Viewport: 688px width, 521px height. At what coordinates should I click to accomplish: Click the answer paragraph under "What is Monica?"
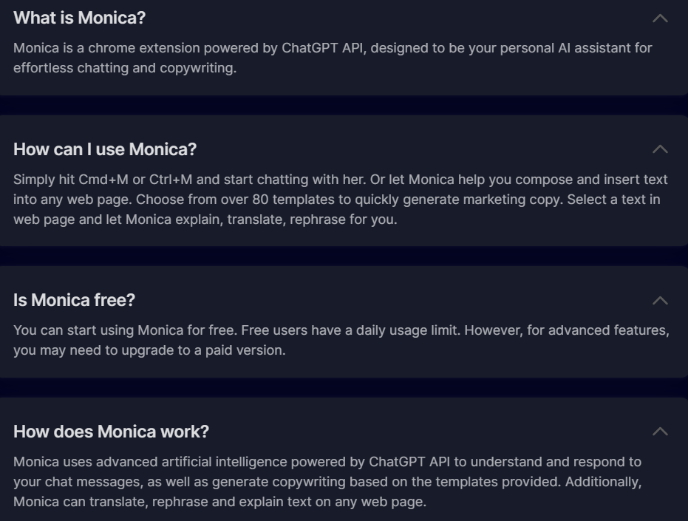click(333, 58)
